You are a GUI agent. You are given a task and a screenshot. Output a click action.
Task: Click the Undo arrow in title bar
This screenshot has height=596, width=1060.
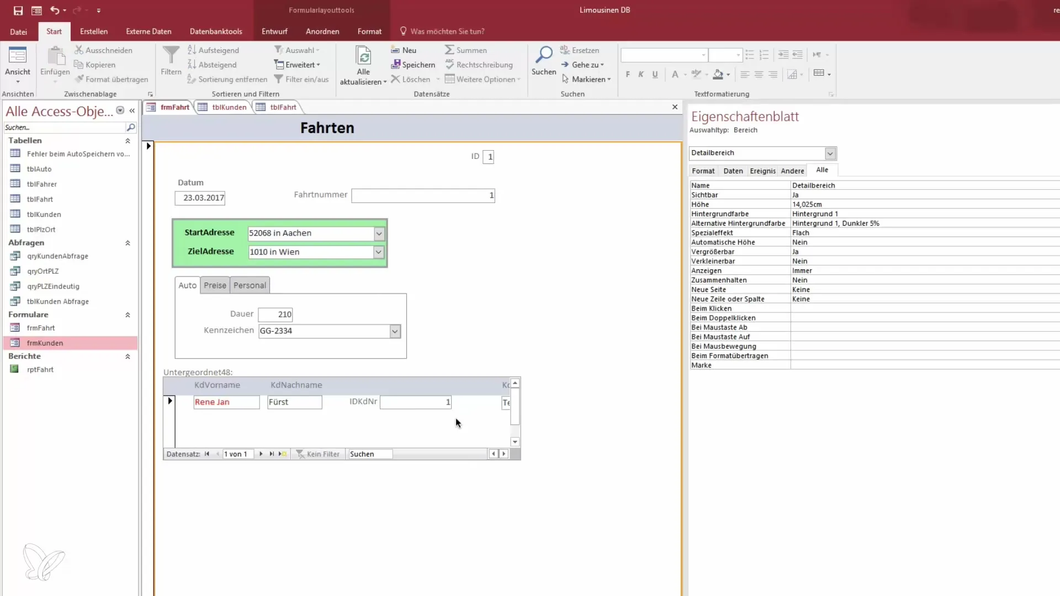[x=55, y=10]
